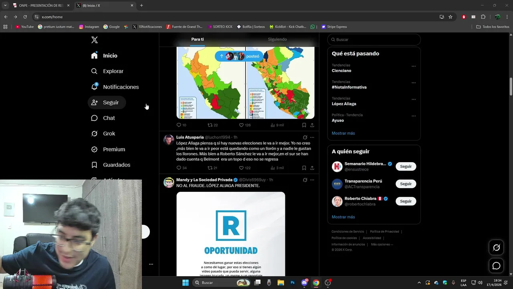Open the floating Grok button
Screen dimensions: 513x289
(496, 248)
